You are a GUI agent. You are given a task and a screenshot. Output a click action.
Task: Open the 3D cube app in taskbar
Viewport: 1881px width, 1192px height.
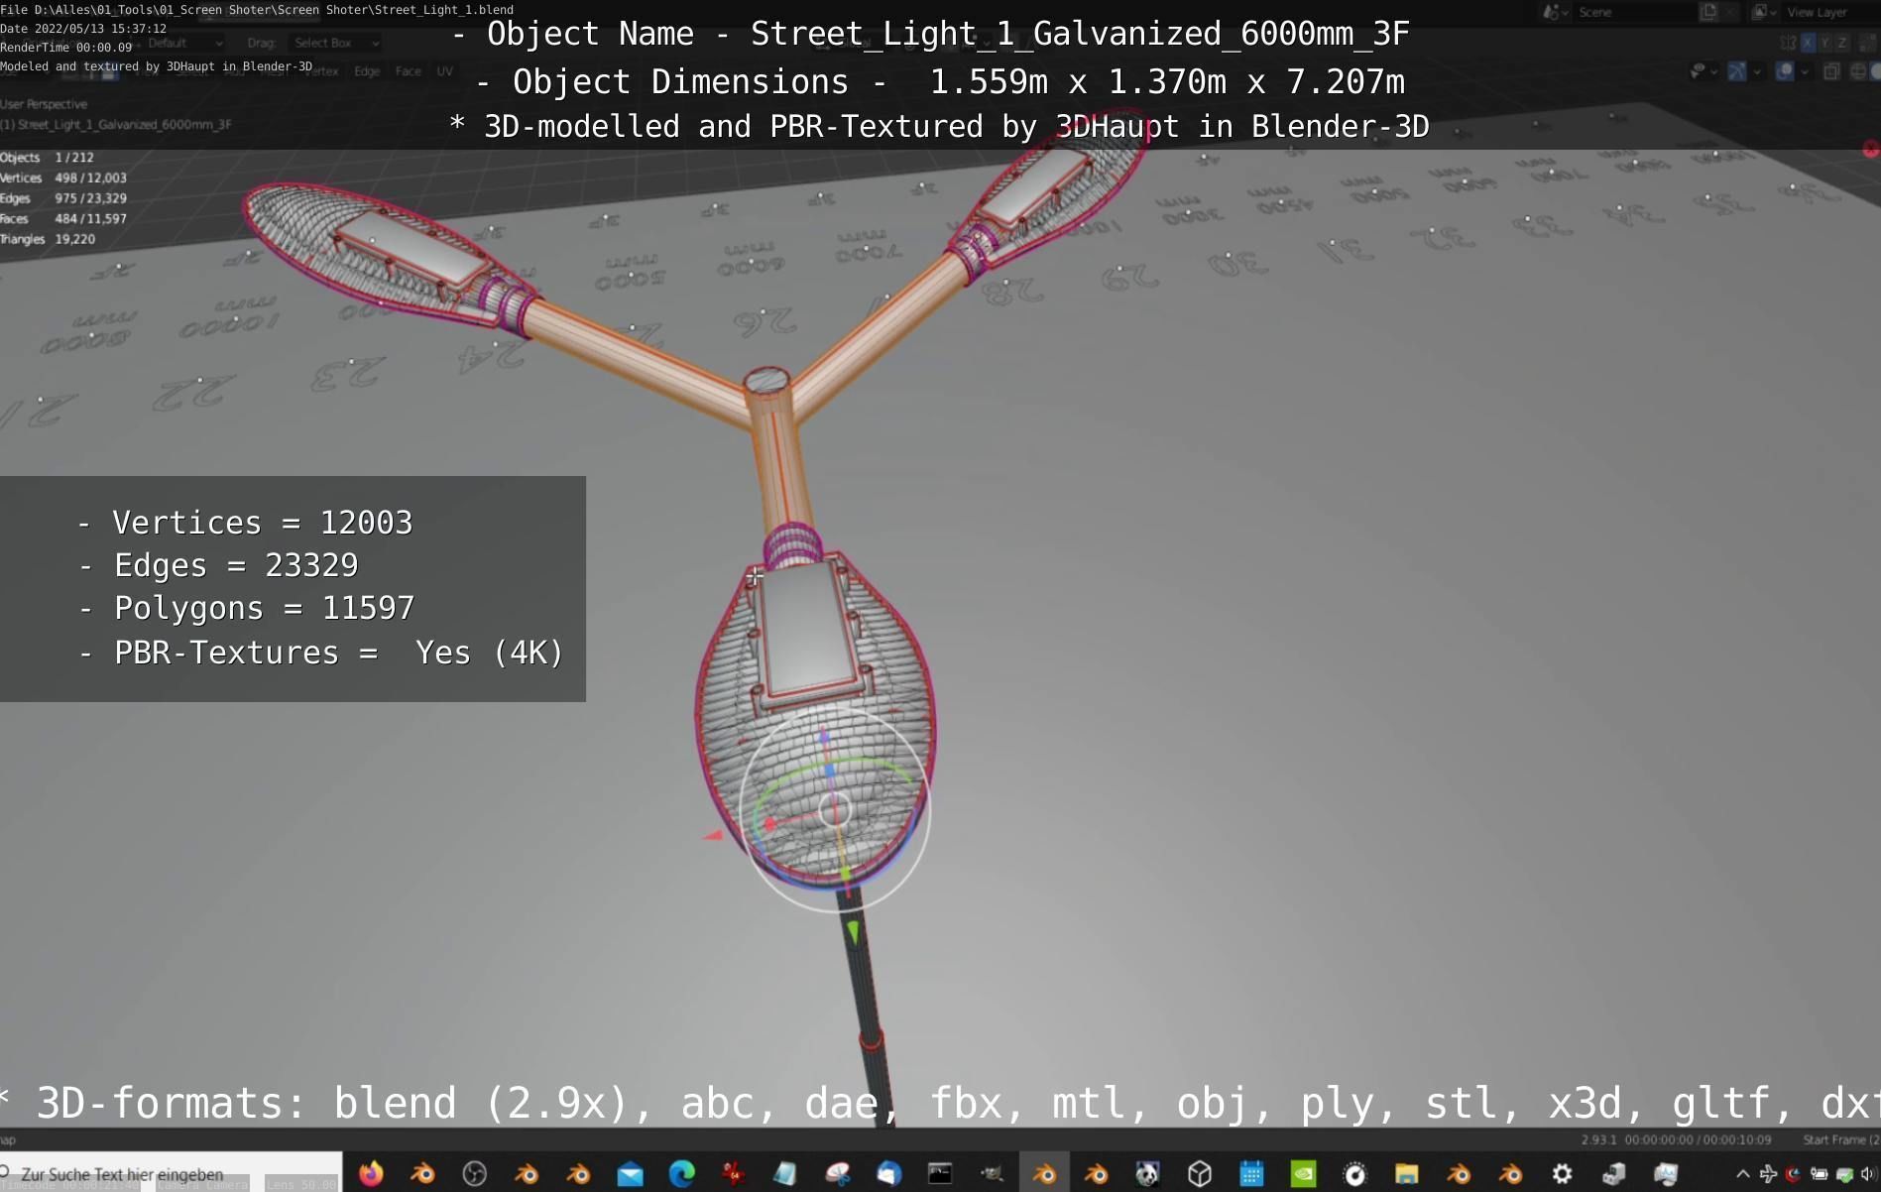(x=1200, y=1174)
